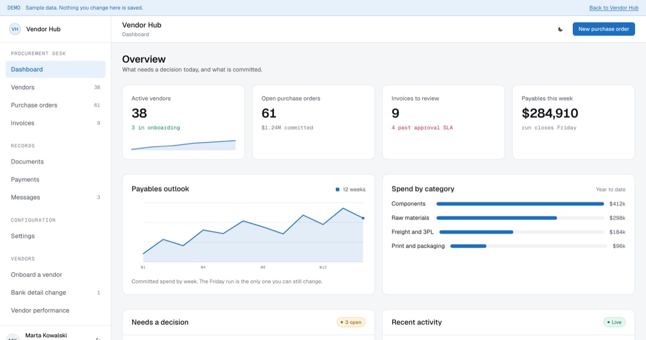Click the W12 axis label
This screenshot has height=340, width=646.
coord(323,268)
